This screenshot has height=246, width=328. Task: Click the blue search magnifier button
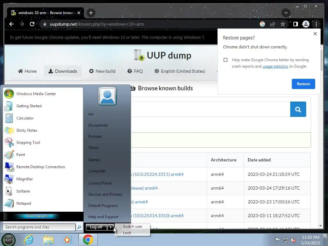[298, 109]
